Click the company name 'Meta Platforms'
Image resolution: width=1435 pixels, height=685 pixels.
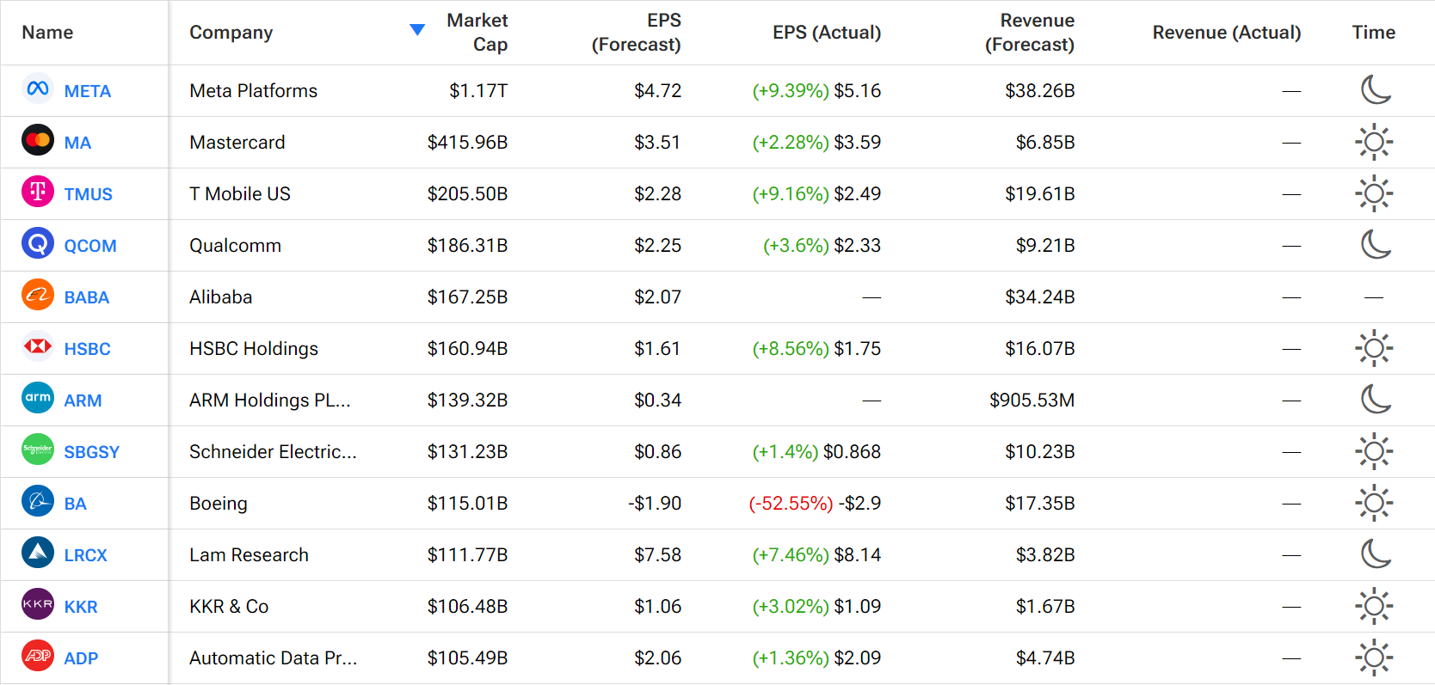[x=254, y=91]
